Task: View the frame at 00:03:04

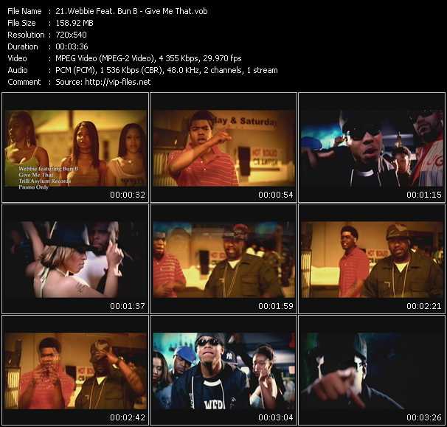Action: pos(223,370)
